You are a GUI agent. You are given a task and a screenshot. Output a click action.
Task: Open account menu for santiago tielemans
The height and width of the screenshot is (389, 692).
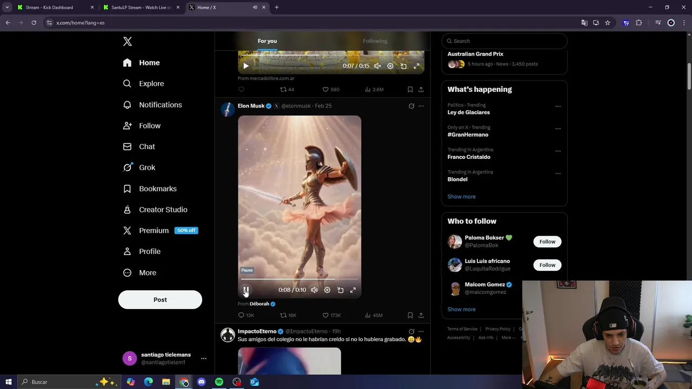165,358
